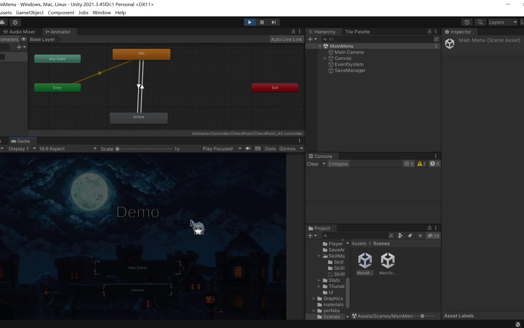This screenshot has height=328, width=524.
Task: Select the Hierarchy tab
Action: coord(322,32)
